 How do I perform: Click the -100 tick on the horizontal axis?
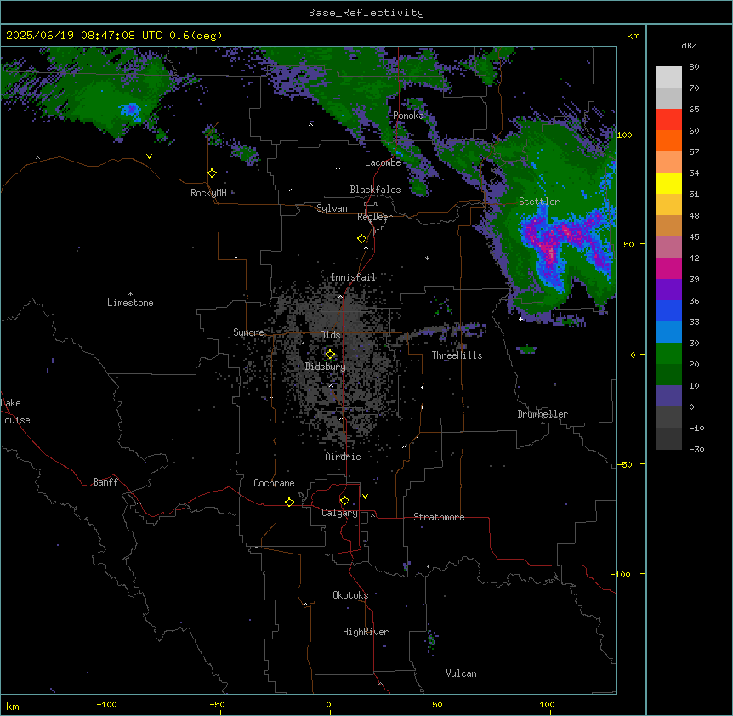[106, 705]
